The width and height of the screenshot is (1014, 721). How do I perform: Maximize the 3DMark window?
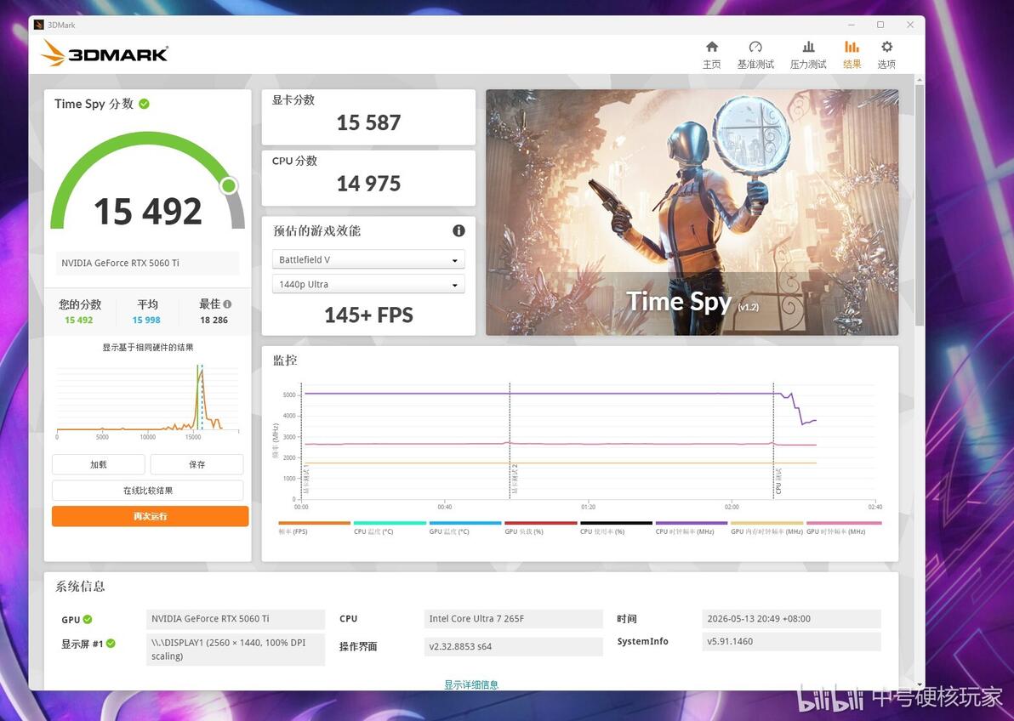click(880, 25)
